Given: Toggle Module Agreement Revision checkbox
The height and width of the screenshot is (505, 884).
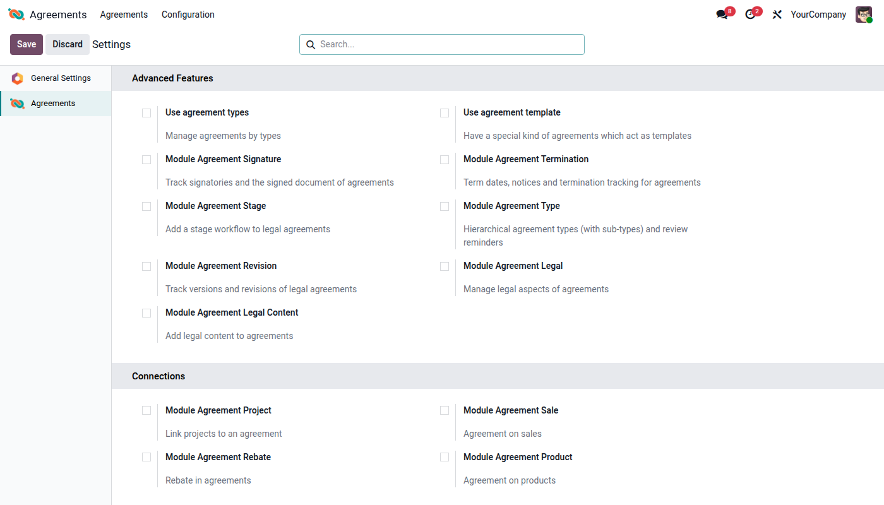Looking at the screenshot, I should (x=146, y=266).
